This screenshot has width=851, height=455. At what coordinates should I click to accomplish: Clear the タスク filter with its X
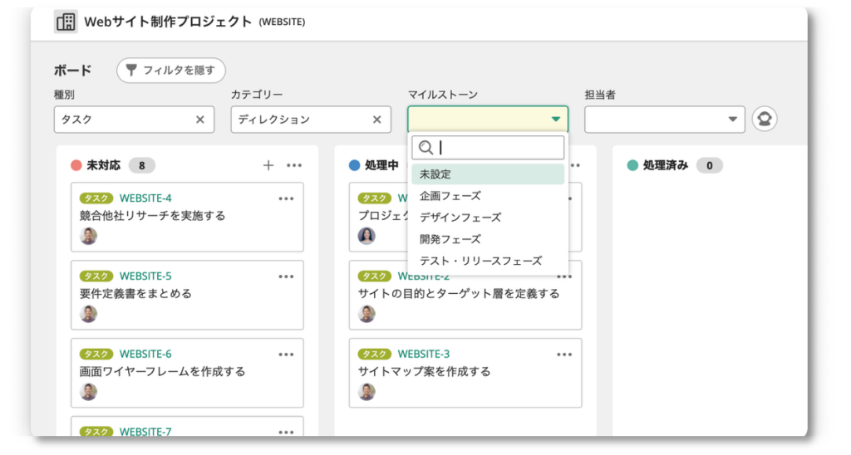coord(200,120)
